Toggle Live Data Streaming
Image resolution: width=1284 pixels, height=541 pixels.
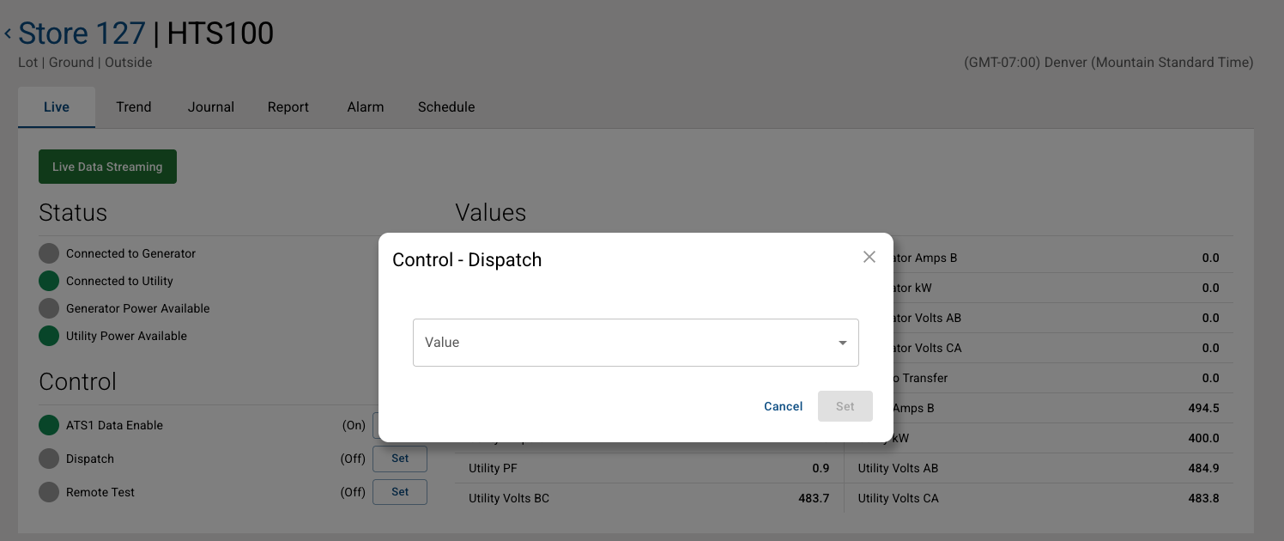(x=107, y=167)
